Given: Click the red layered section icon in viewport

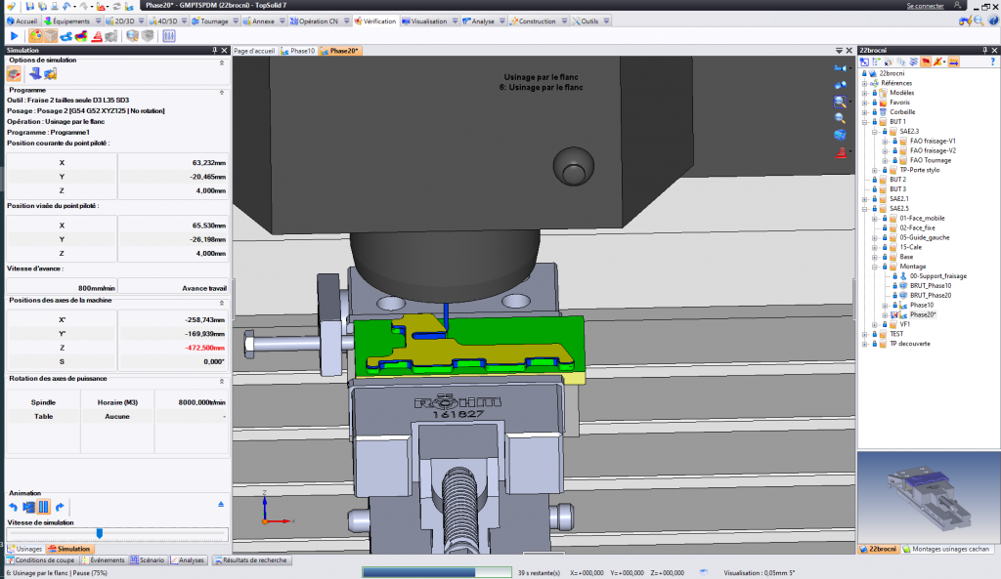Looking at the screenshot, I should 840,152.
